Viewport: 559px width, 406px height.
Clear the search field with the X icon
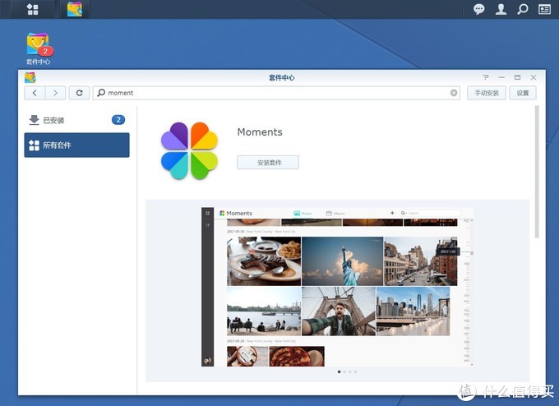tap(454, 93)
